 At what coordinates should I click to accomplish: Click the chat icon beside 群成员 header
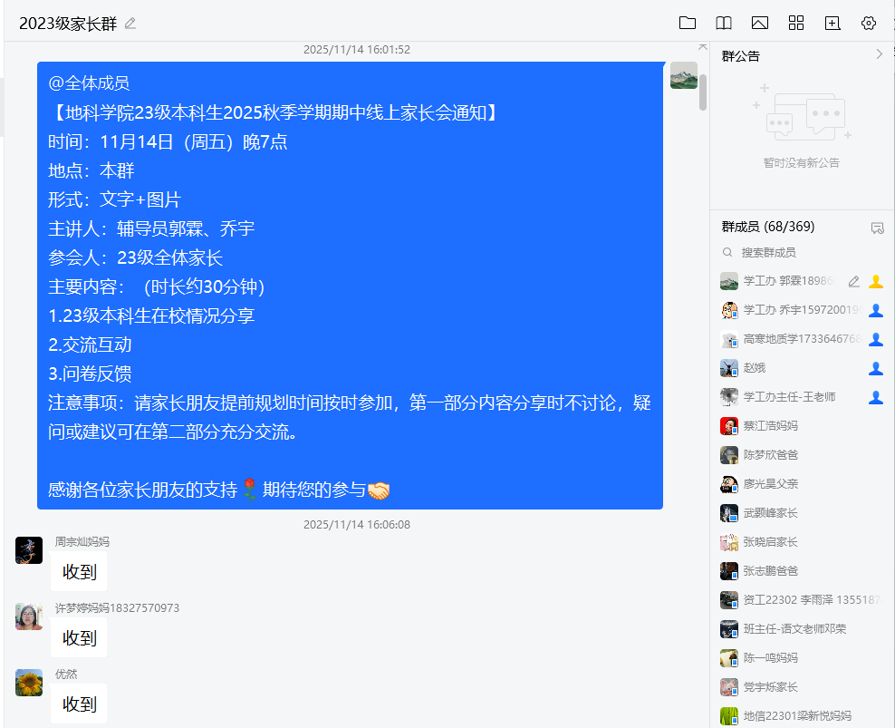[877, 228]
